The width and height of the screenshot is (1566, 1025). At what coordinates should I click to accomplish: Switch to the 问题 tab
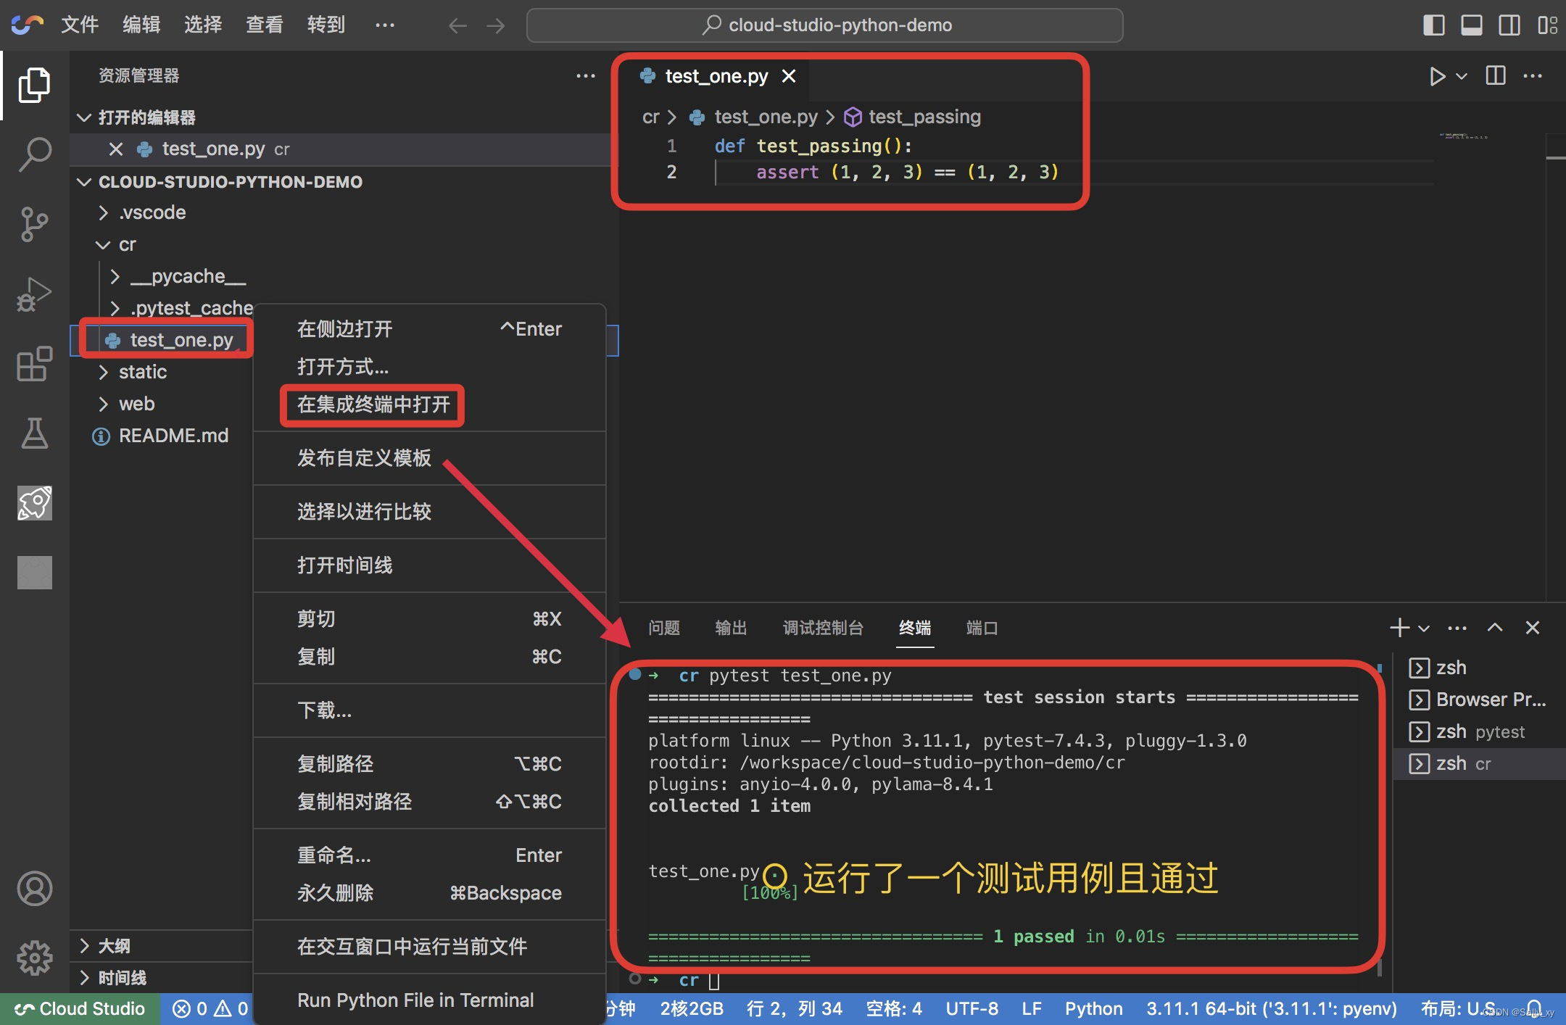click(x=668, y=627)
